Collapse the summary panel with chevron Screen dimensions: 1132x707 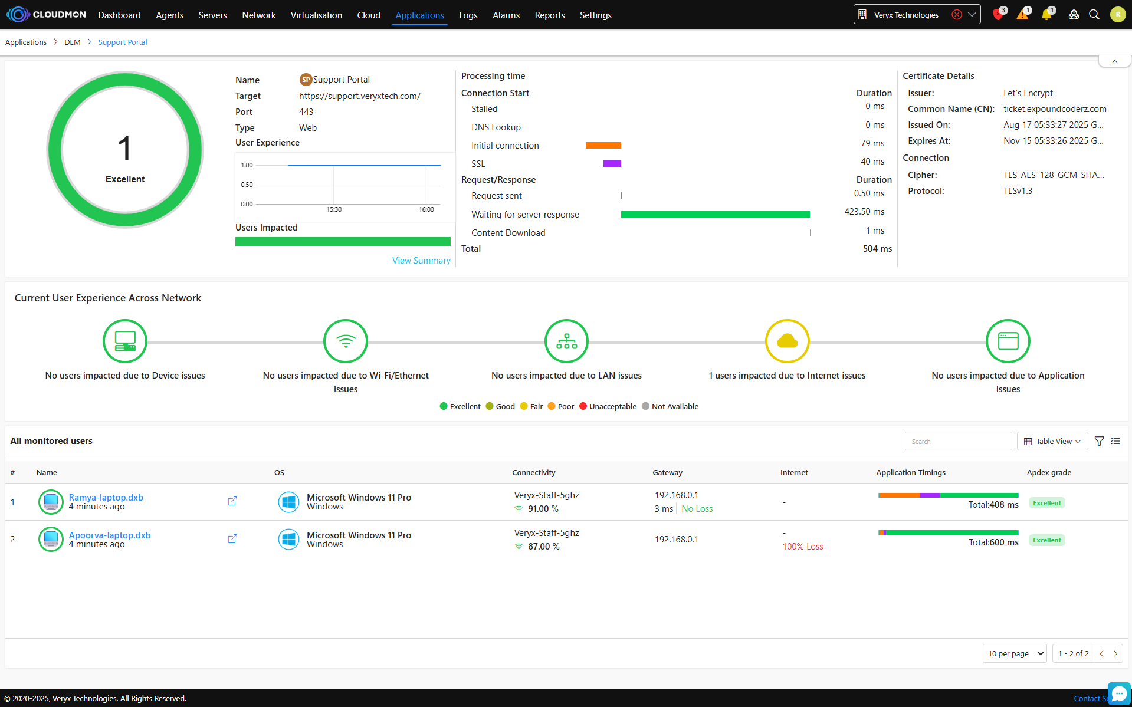coord(1114,61)
